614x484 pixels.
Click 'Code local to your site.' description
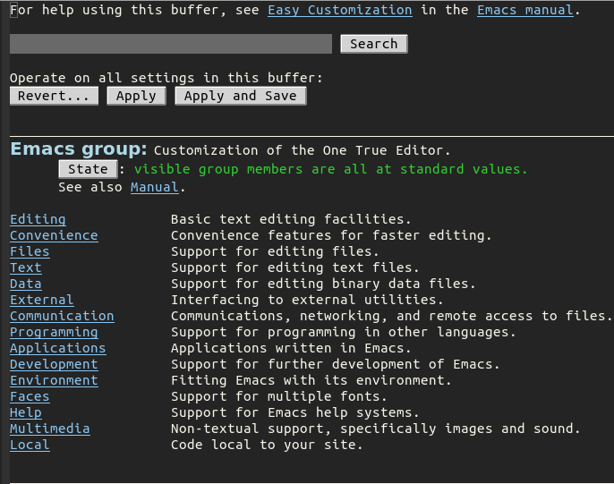point(267,445)
